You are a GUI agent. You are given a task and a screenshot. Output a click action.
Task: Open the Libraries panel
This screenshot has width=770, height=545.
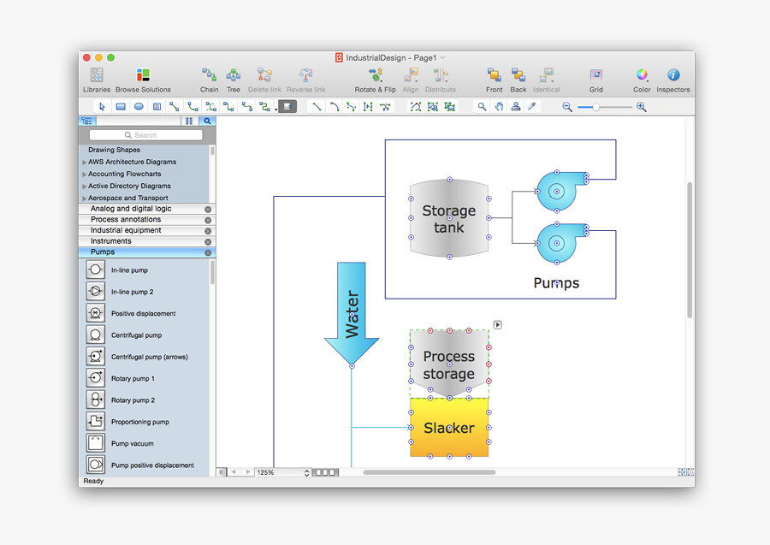click(97, 77)
